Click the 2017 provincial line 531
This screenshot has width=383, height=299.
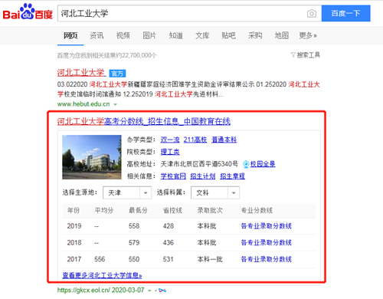point(169,259)
